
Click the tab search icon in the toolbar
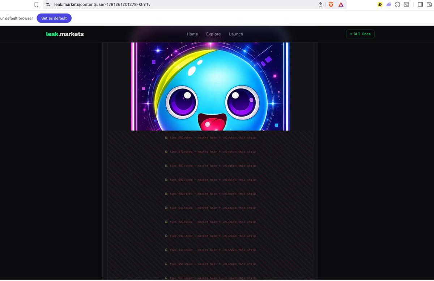pos(407,4)
